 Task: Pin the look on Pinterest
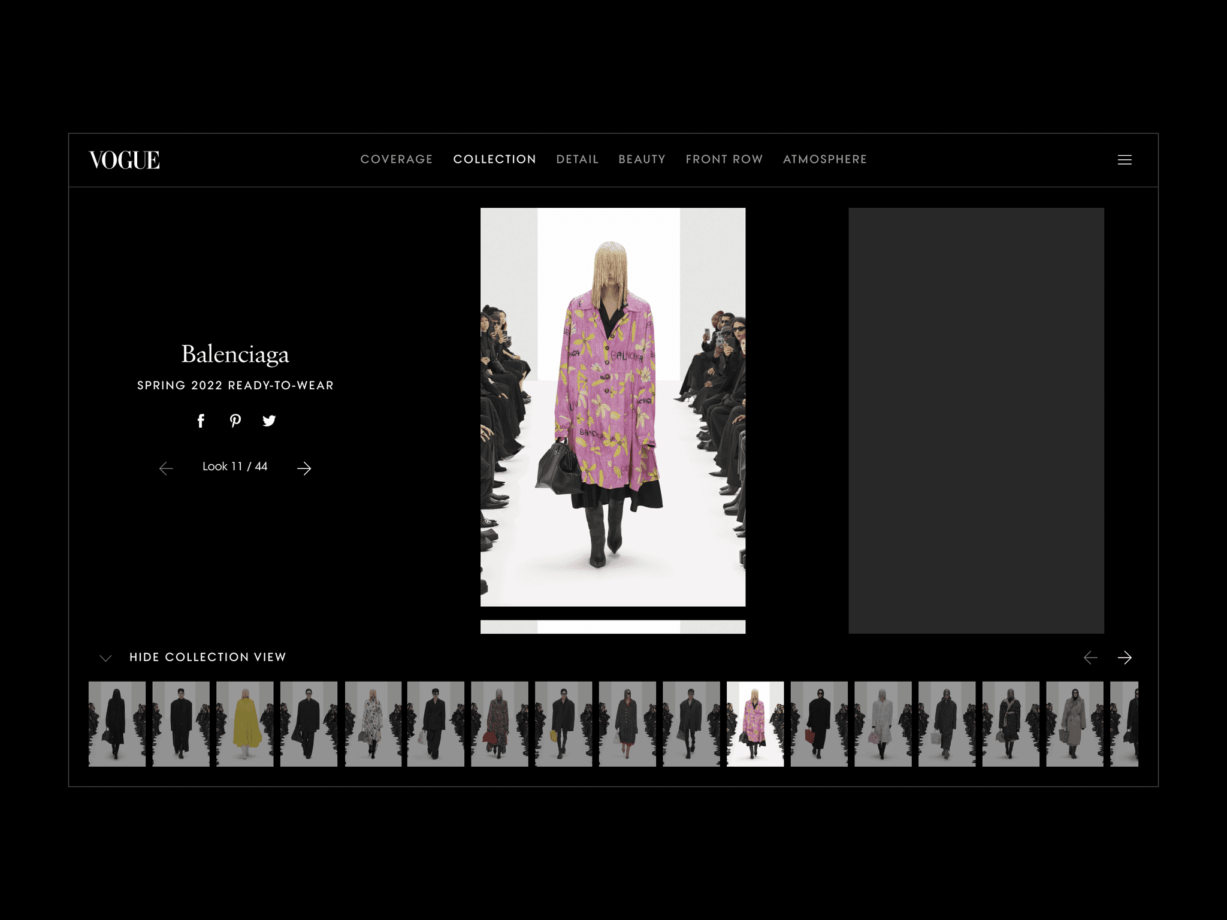point(235,421)
